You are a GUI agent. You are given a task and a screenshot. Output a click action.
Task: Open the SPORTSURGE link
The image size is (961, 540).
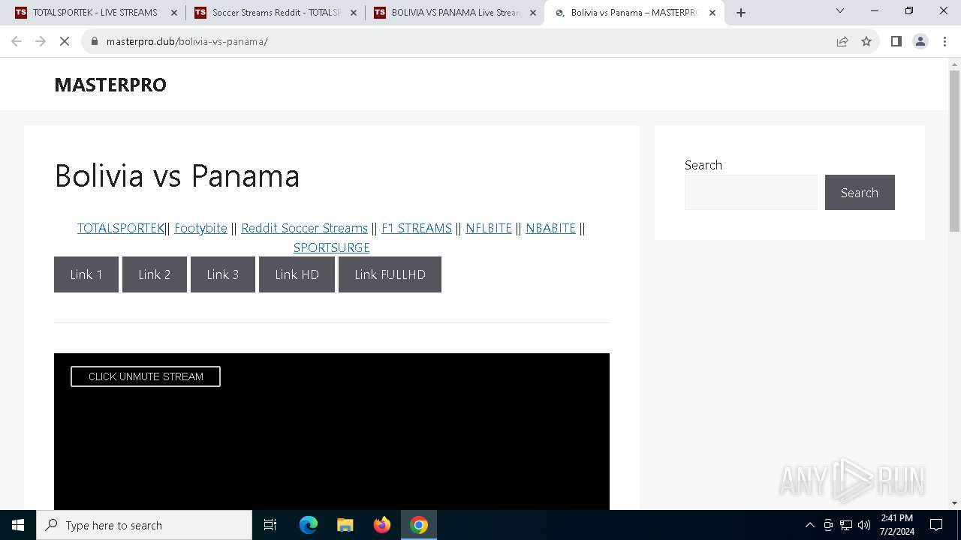(331, 247)
